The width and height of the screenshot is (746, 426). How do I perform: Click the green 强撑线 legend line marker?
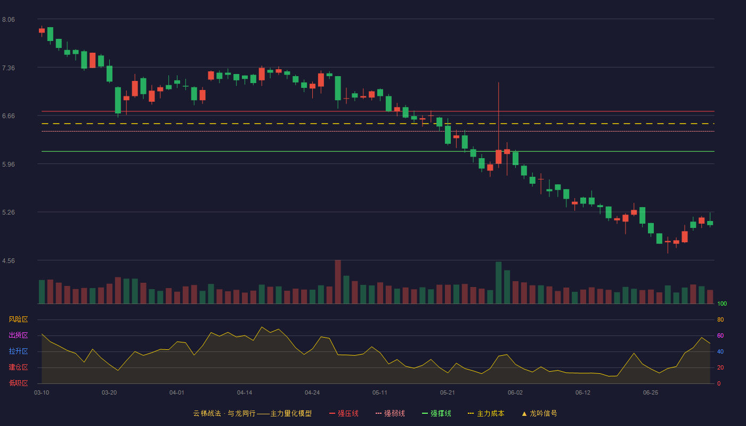pos(425,413)
